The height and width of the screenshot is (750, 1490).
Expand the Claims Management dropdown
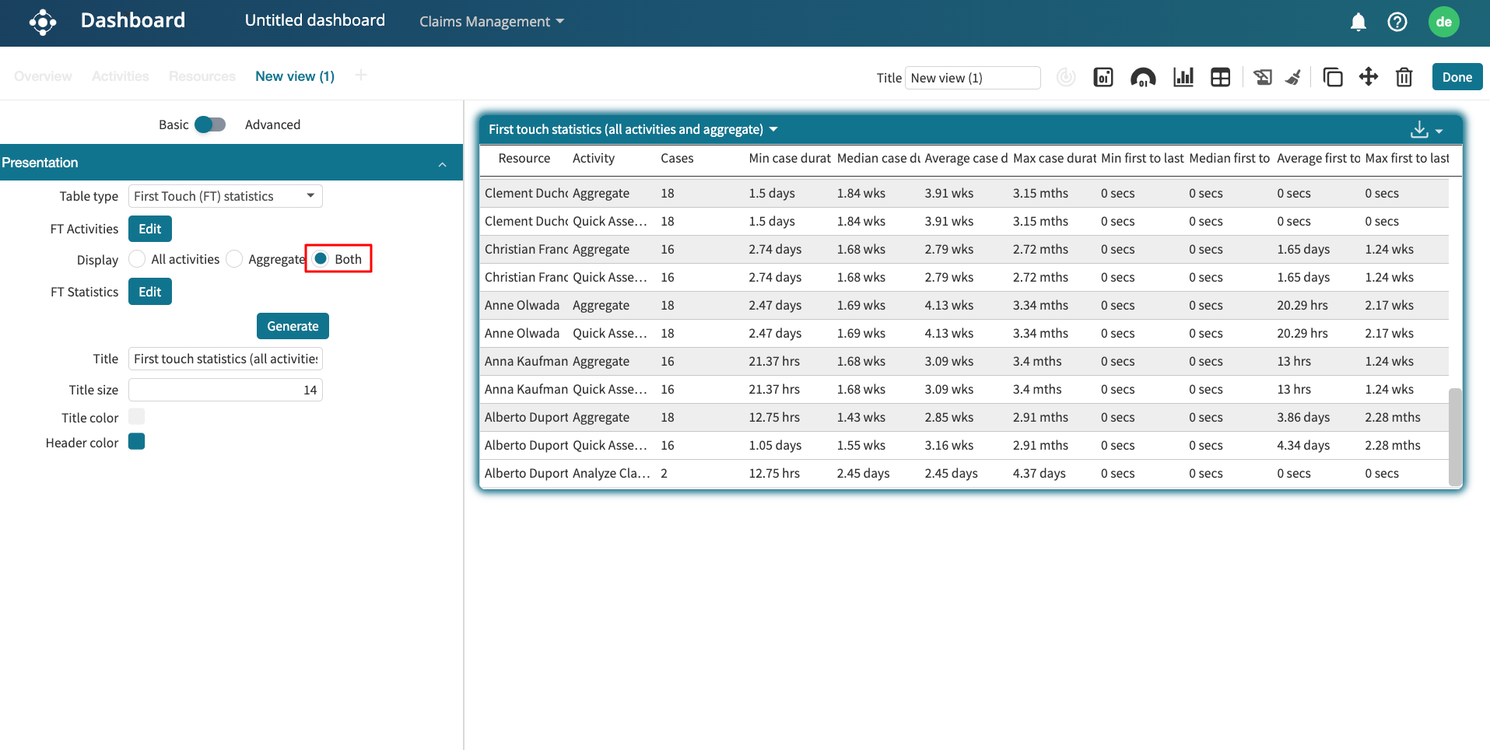491,22
